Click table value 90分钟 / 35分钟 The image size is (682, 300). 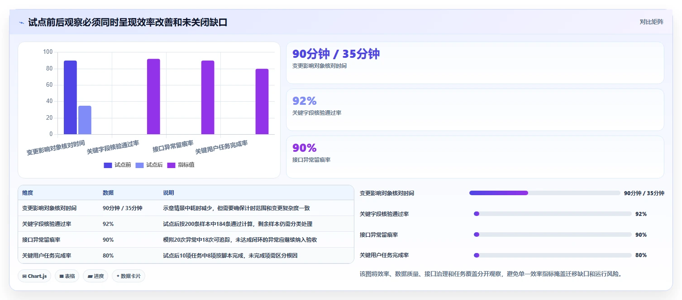[123, 208]
